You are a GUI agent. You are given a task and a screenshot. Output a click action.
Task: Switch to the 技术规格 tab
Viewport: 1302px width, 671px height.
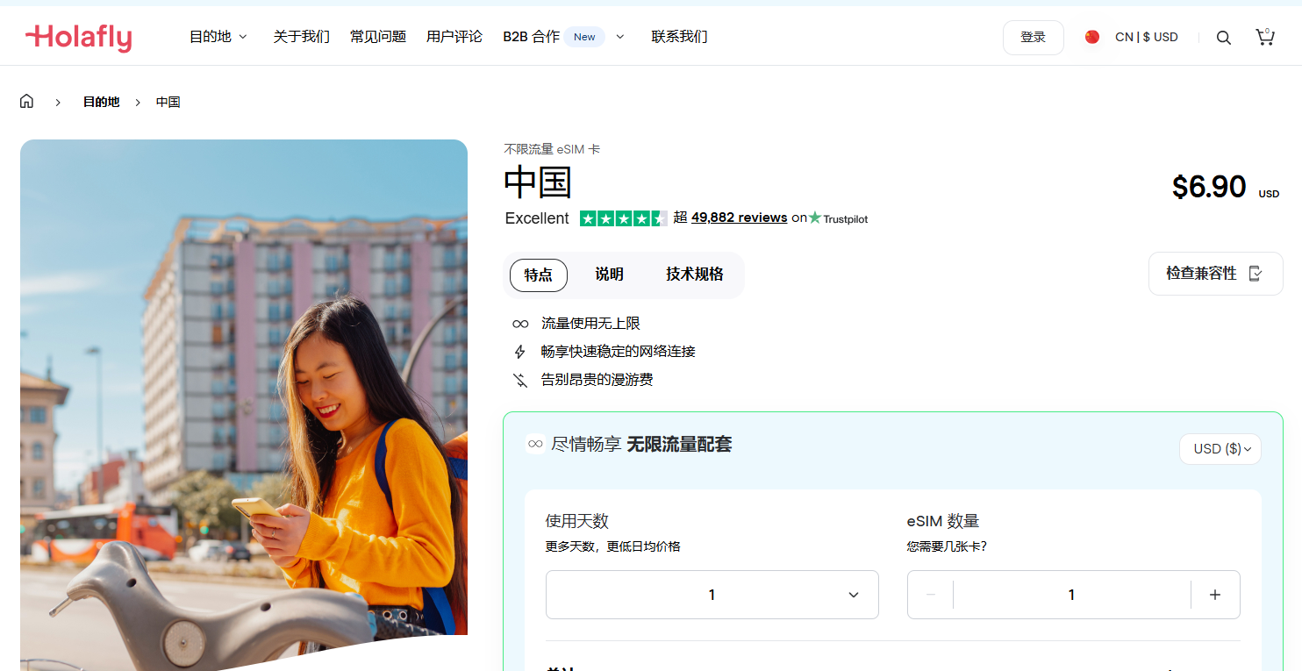tap(694, 275)
